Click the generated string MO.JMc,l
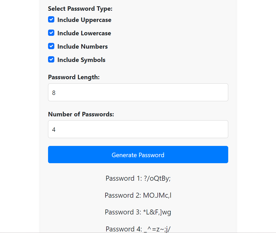The width and height of the screenshot is (276, 233). pos(157,195)
